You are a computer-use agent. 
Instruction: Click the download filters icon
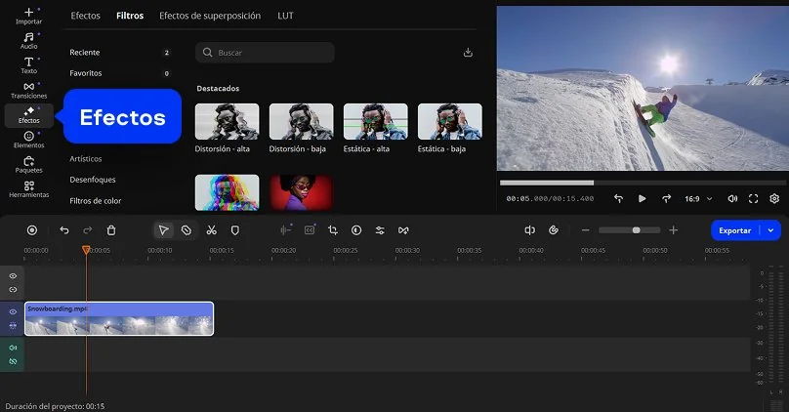[468, 52]
